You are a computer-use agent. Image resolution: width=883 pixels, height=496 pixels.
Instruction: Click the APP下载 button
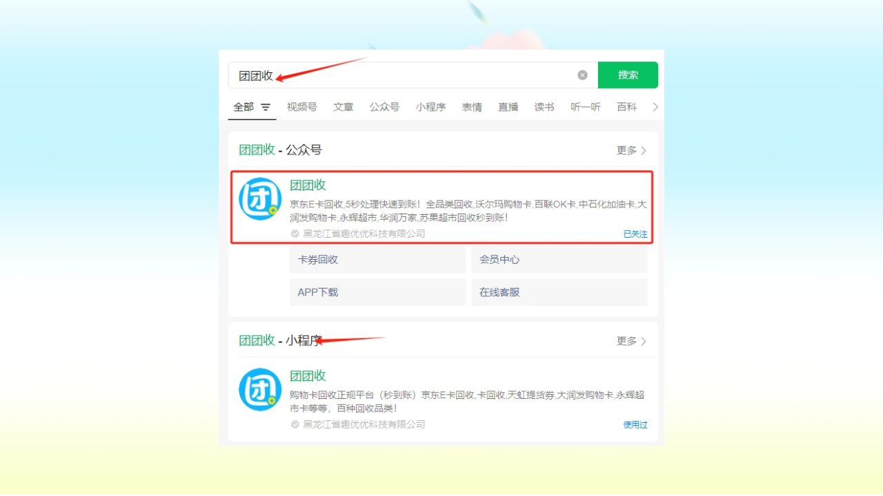(378, 292)
